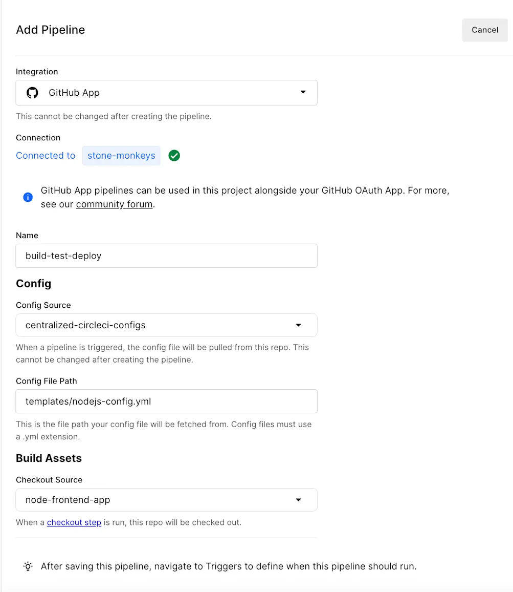Click the Config section heading
The image size is (513, 592).
tap(34, 284)
